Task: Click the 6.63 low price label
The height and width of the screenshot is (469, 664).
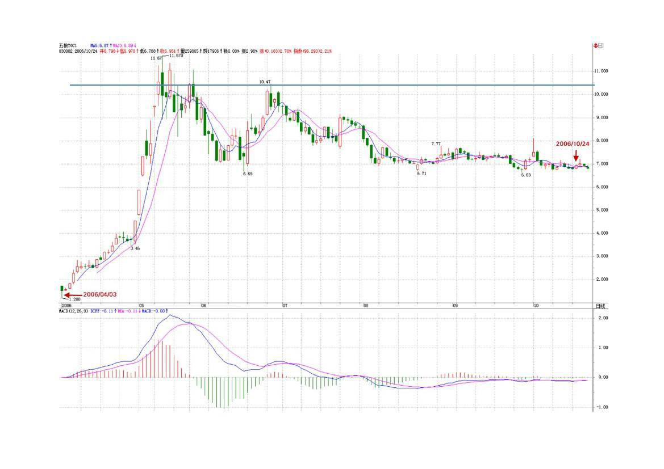Action: click(x=526, y=175)
